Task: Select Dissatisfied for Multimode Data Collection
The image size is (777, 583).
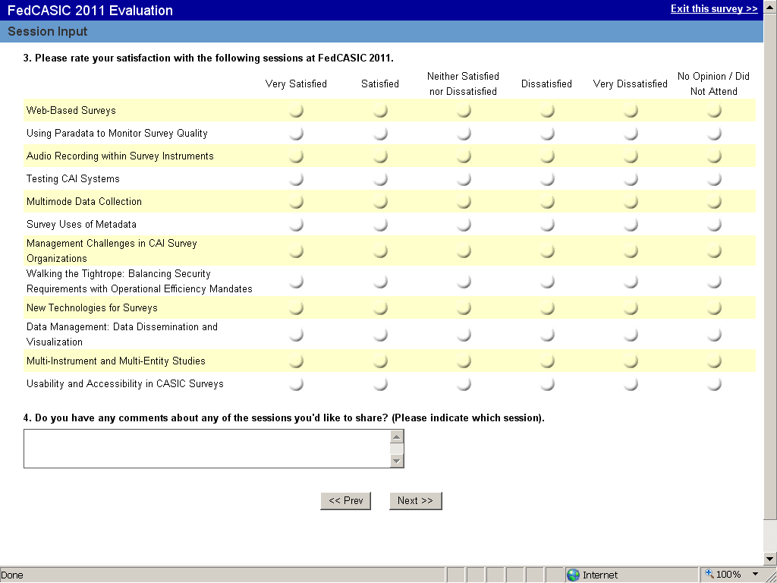Action: pos(546,202)
